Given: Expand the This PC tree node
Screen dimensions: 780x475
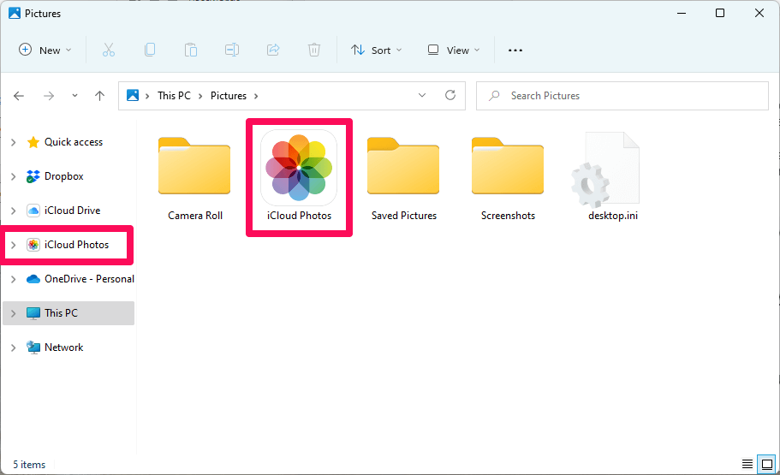Looking at the screenshot, I should coord(14,313).
